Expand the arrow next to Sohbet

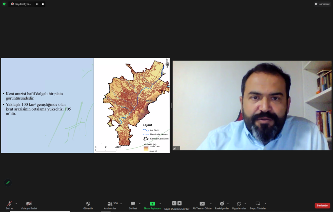pos(140,204)
